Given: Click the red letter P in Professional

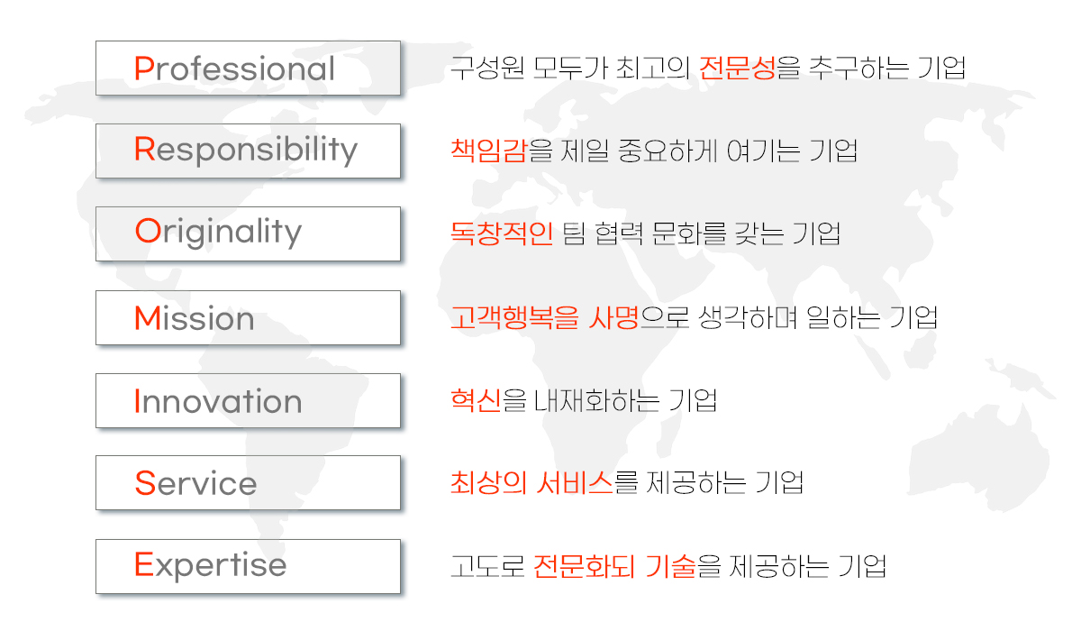Looking at the screenshot, I should 143,69.
